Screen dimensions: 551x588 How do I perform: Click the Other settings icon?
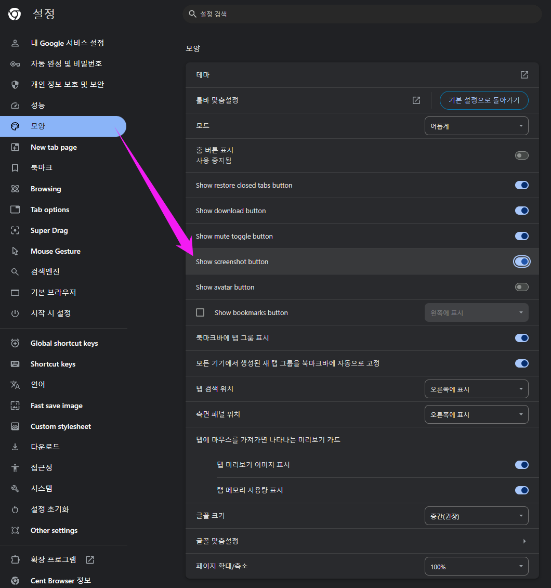(x=15, y=530)
